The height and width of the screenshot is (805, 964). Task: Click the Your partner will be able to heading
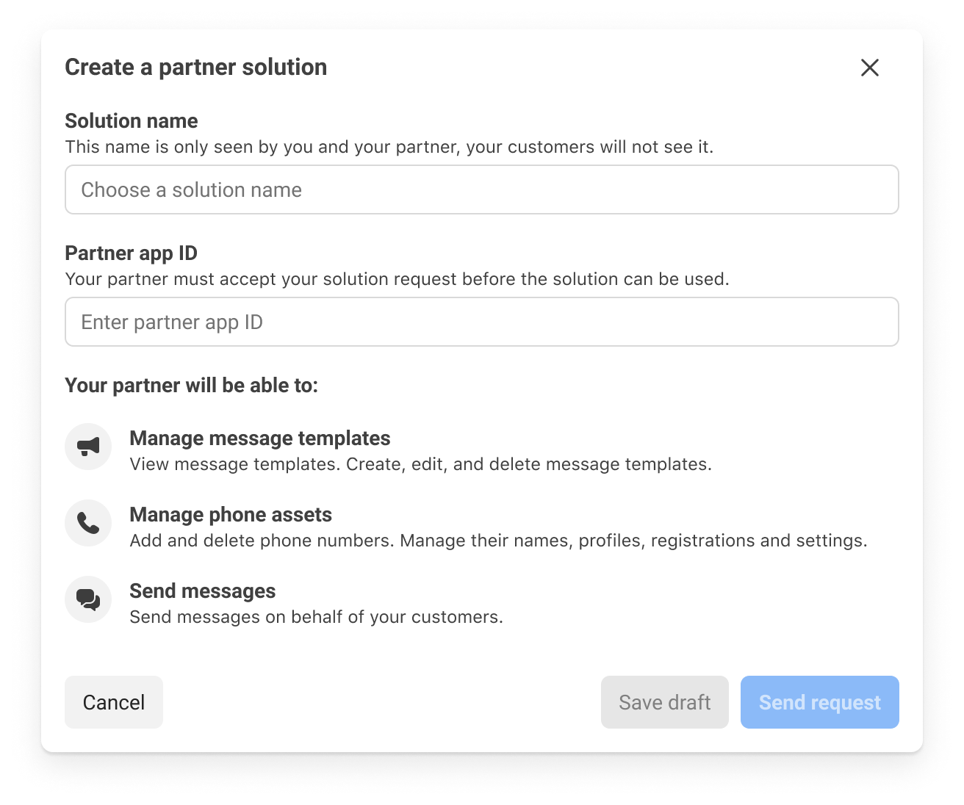(x=192, y=385)
